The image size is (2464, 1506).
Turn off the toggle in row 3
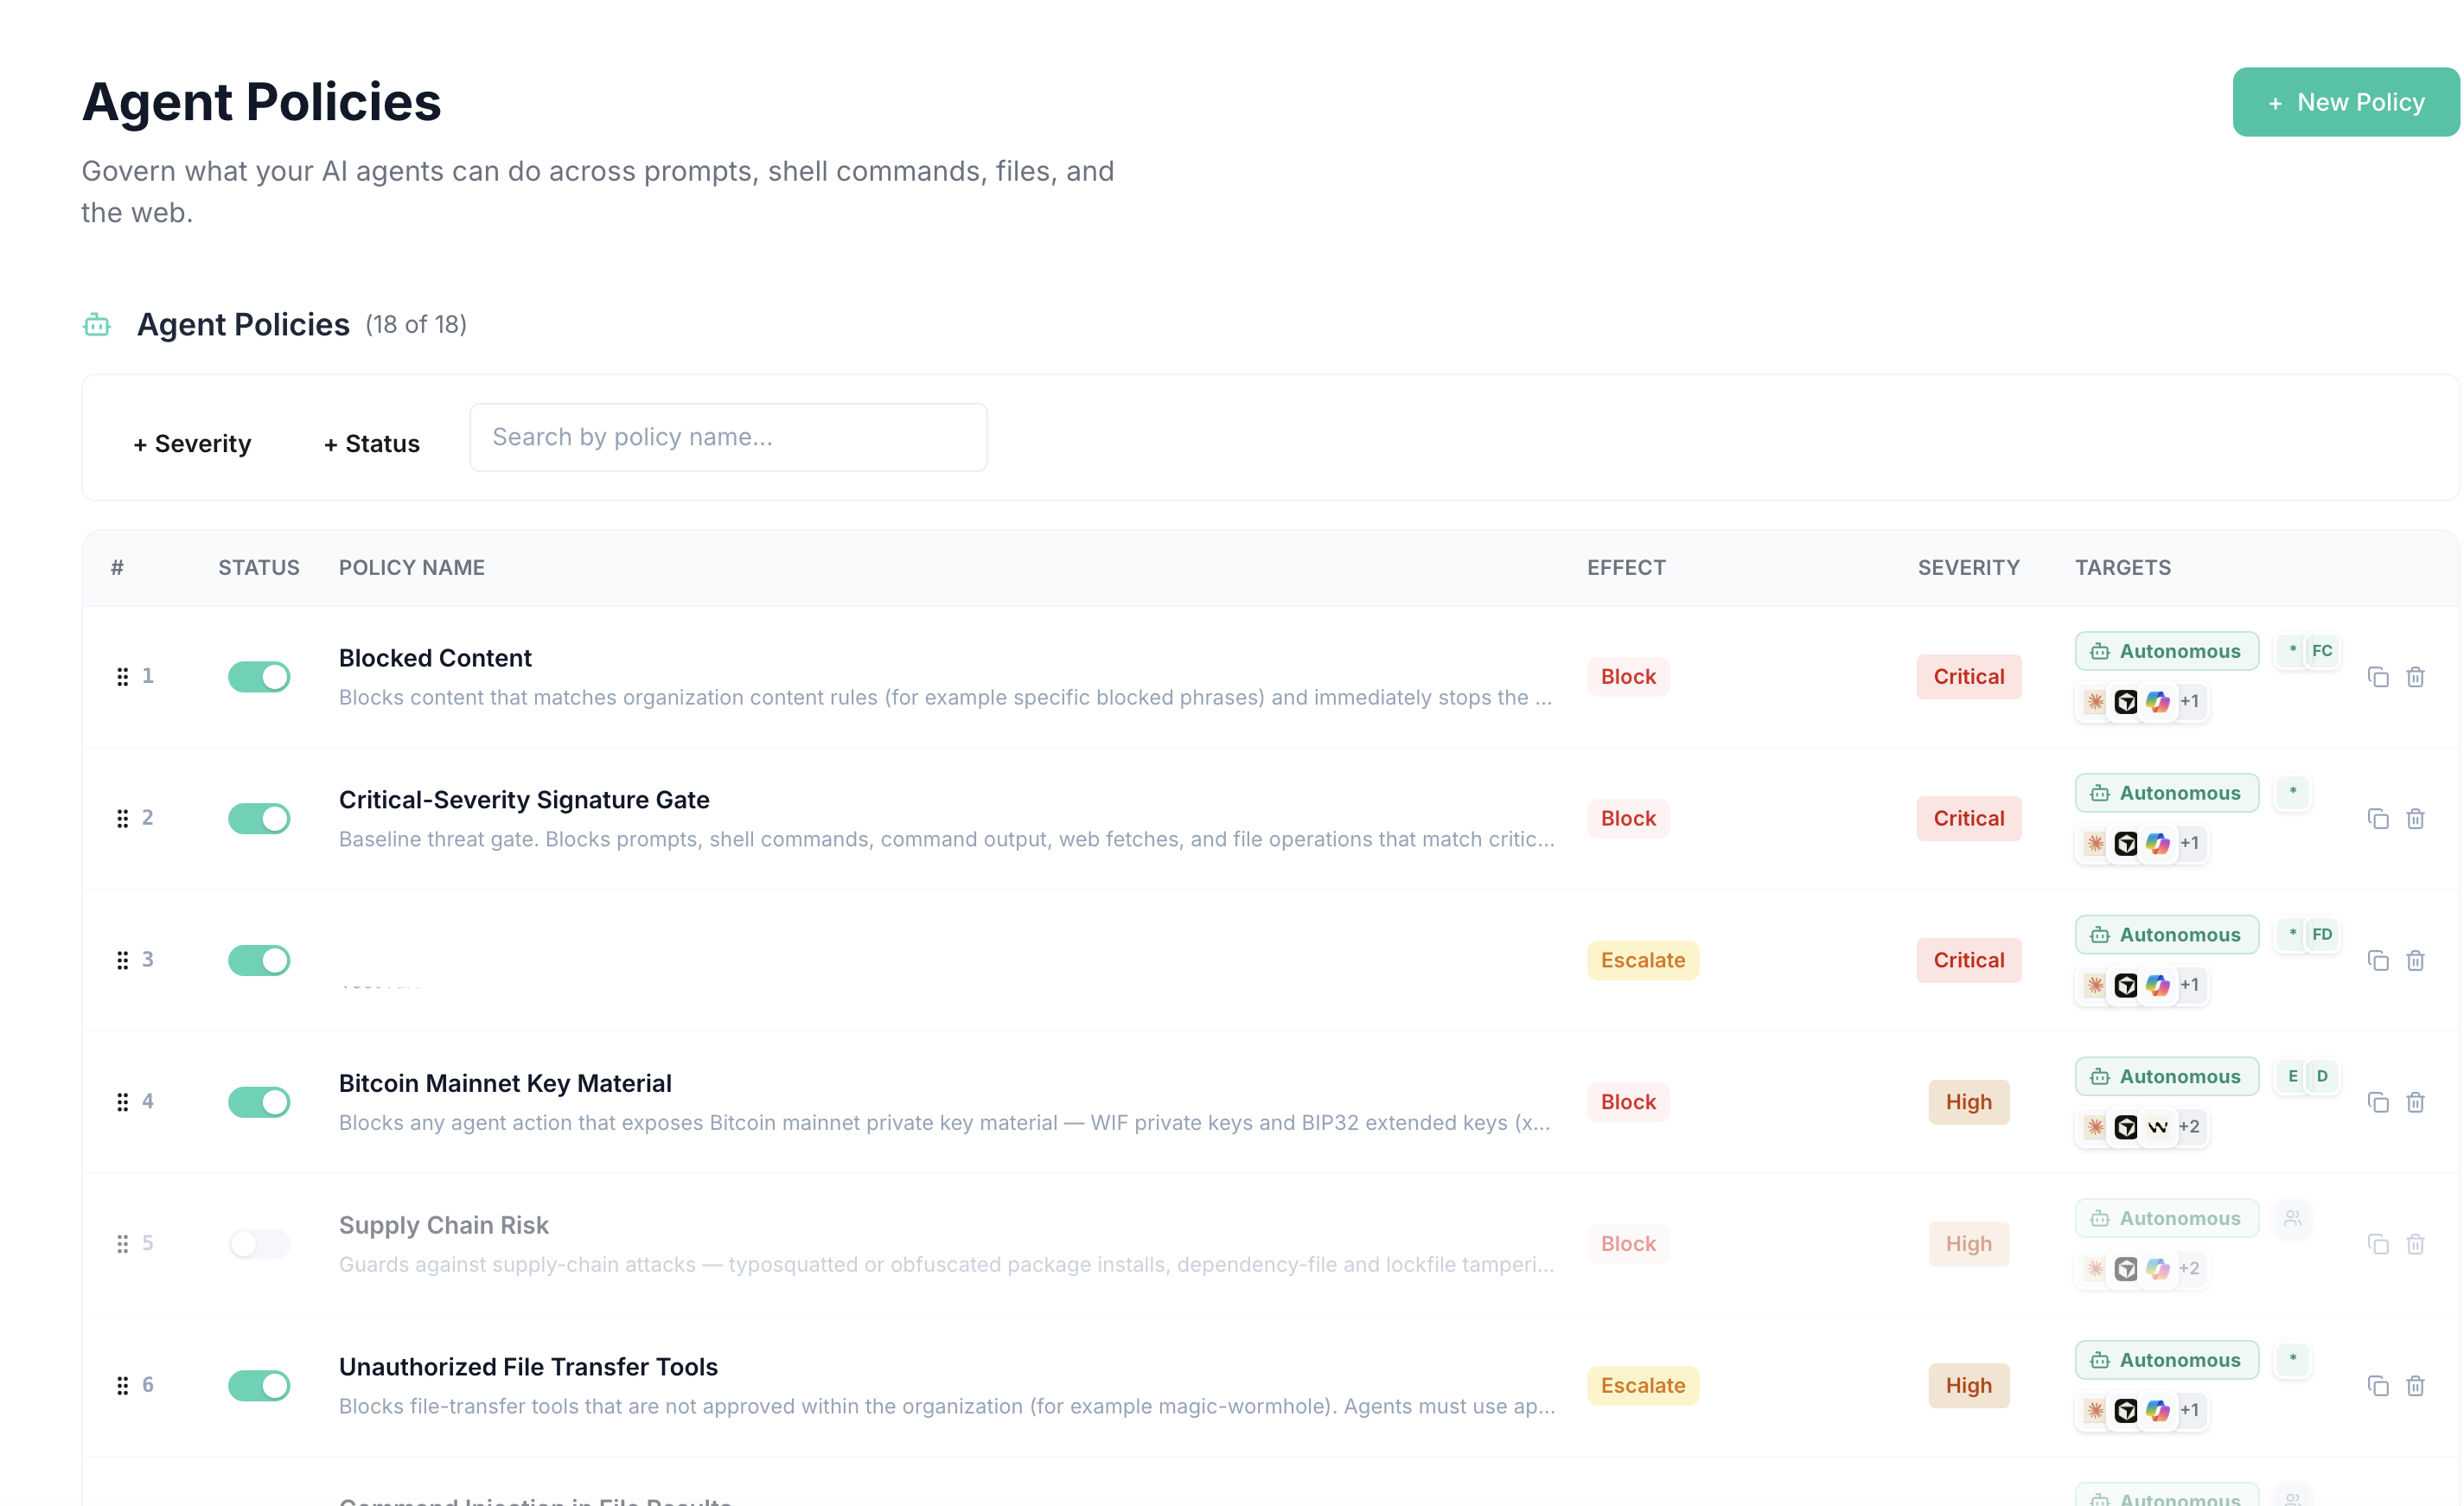pyautogui.click(x=259, y=961)
